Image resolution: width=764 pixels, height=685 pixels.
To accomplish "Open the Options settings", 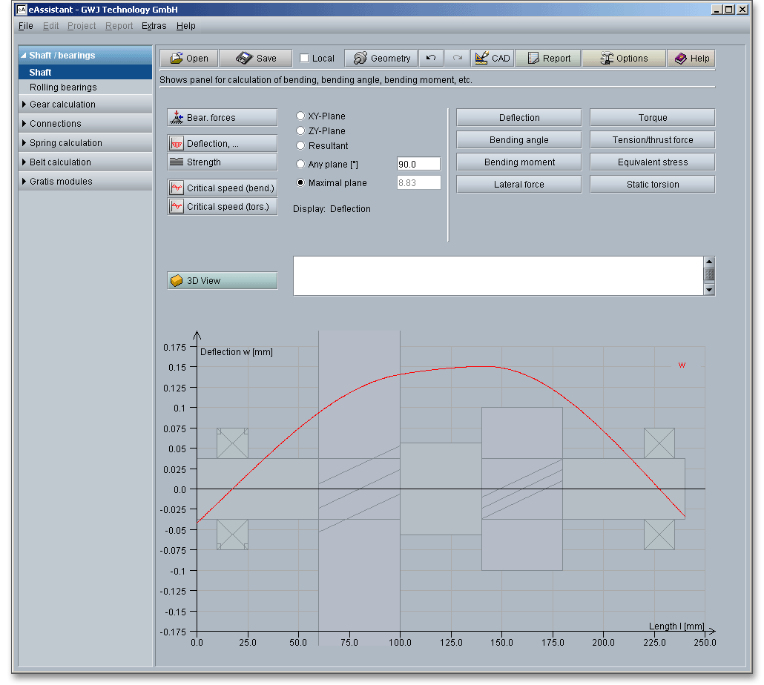I will pos(623,59).
